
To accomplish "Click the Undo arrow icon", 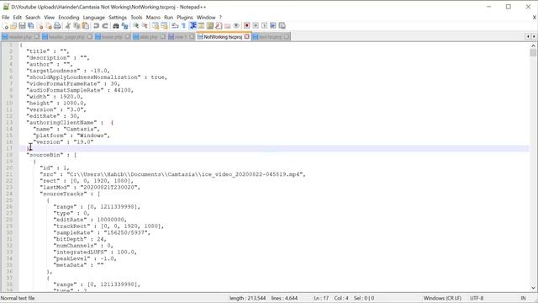I will tap(97, 26).
